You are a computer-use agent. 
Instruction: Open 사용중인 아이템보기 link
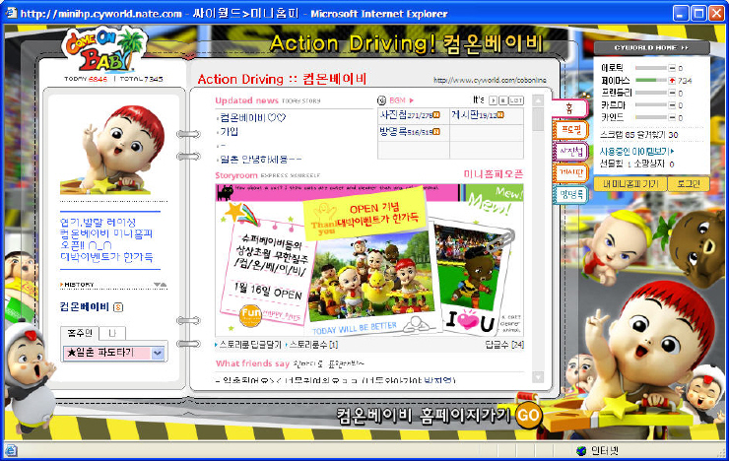pyautogui.click(x=636, y=152)
